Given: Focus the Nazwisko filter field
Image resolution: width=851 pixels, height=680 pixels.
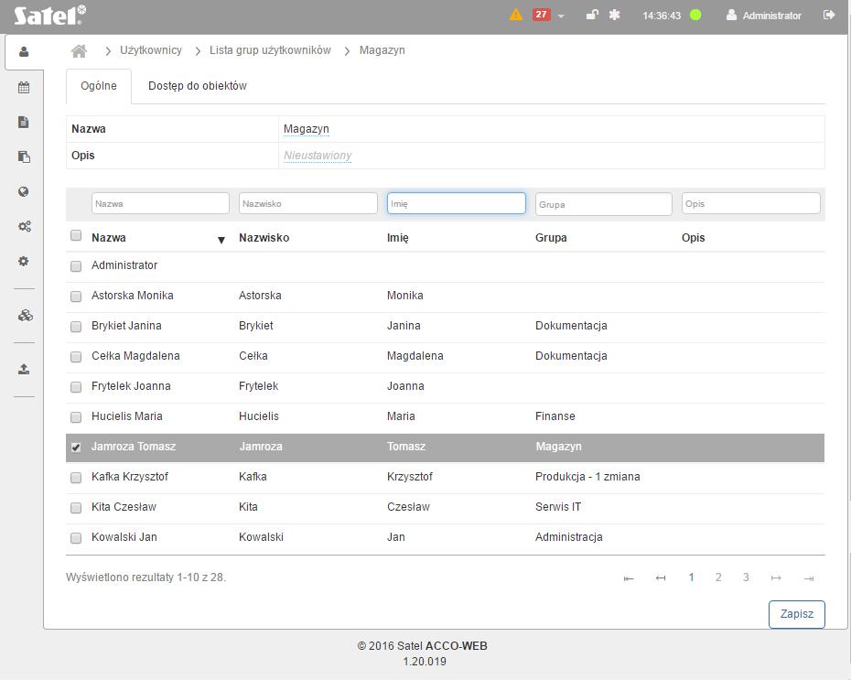Looking at the screenshot, I should click(307, 203).
